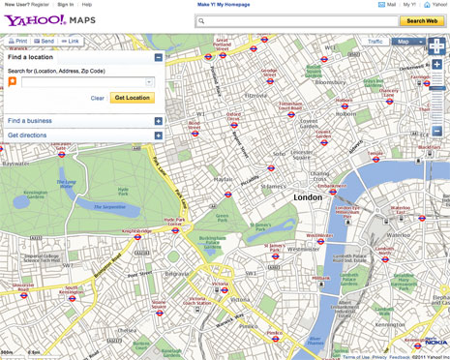The height and width of the screenshot is (360, 450).
Task: Click the Clear link
Action: pos(97,98)
